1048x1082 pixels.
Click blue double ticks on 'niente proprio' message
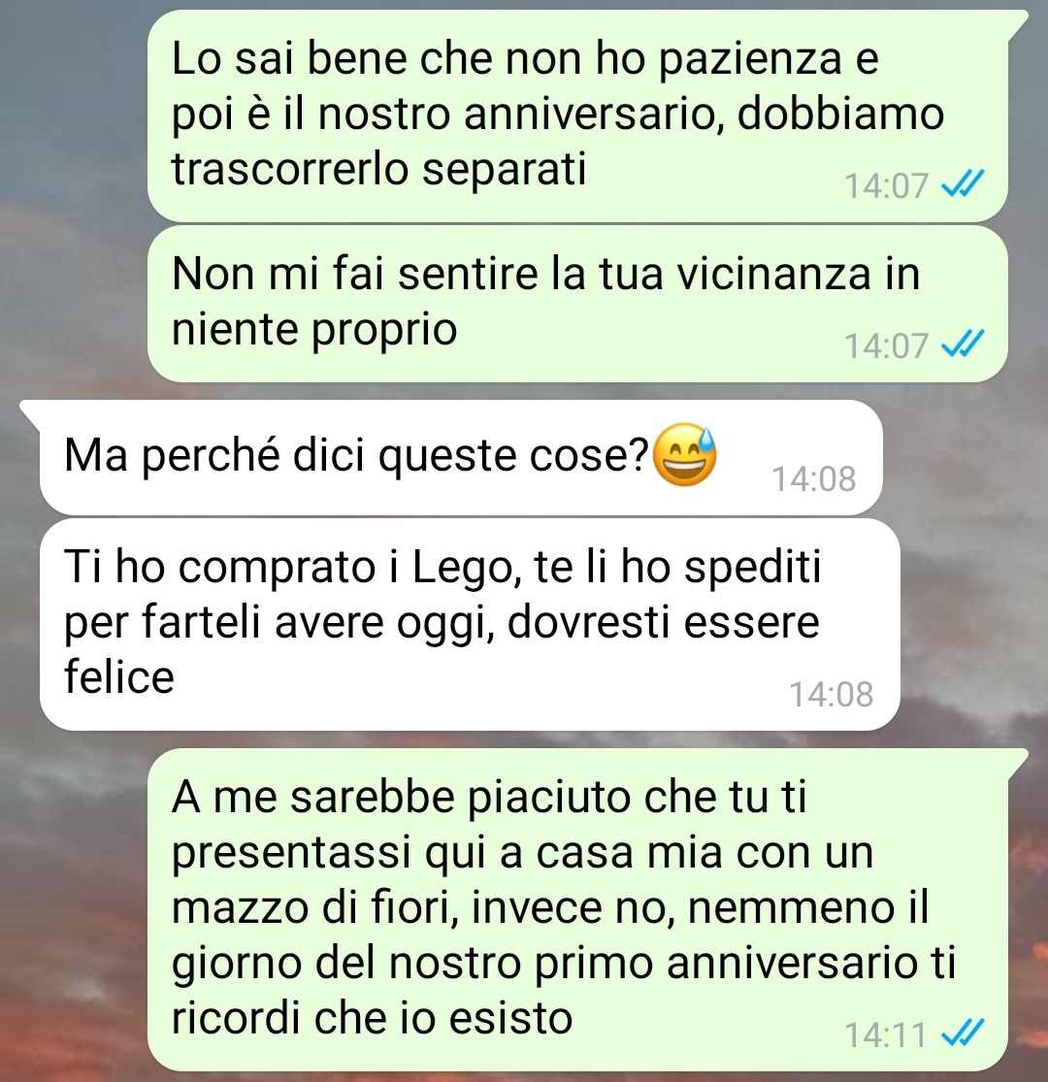tap(963, 344)
